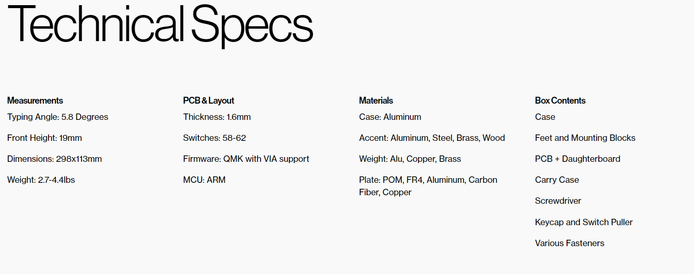Click Firmware QMK with VIA support text

click(x=246, y=159)
